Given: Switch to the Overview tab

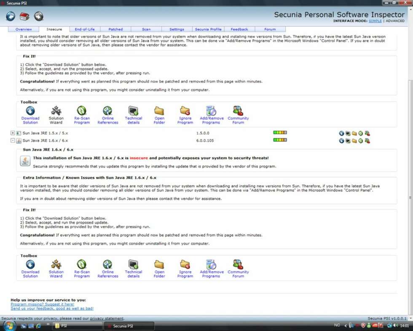Looking at the screenshot, I should 24,29.
